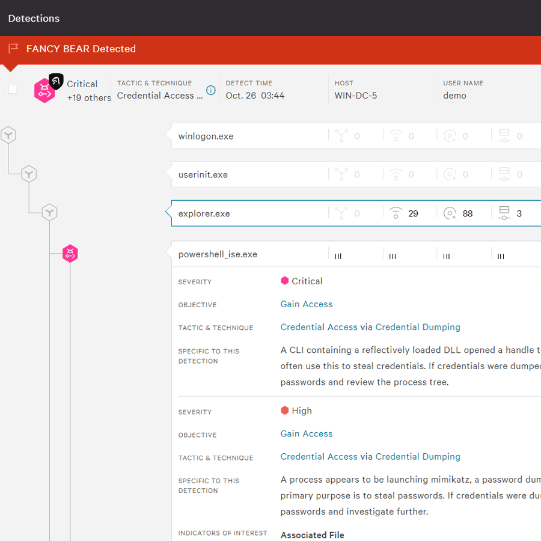
Task: Click the flag icon in red banner
Action: point(13,49)
